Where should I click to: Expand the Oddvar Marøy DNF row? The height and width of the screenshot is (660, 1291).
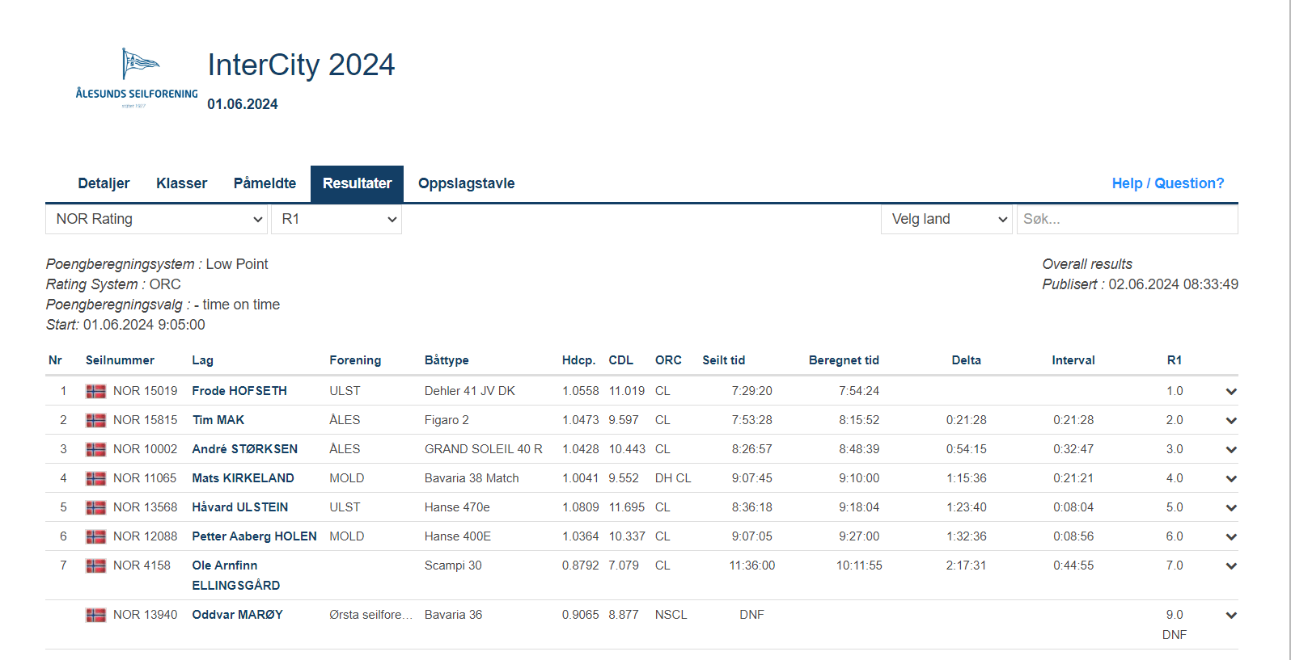click(1230, 616)
